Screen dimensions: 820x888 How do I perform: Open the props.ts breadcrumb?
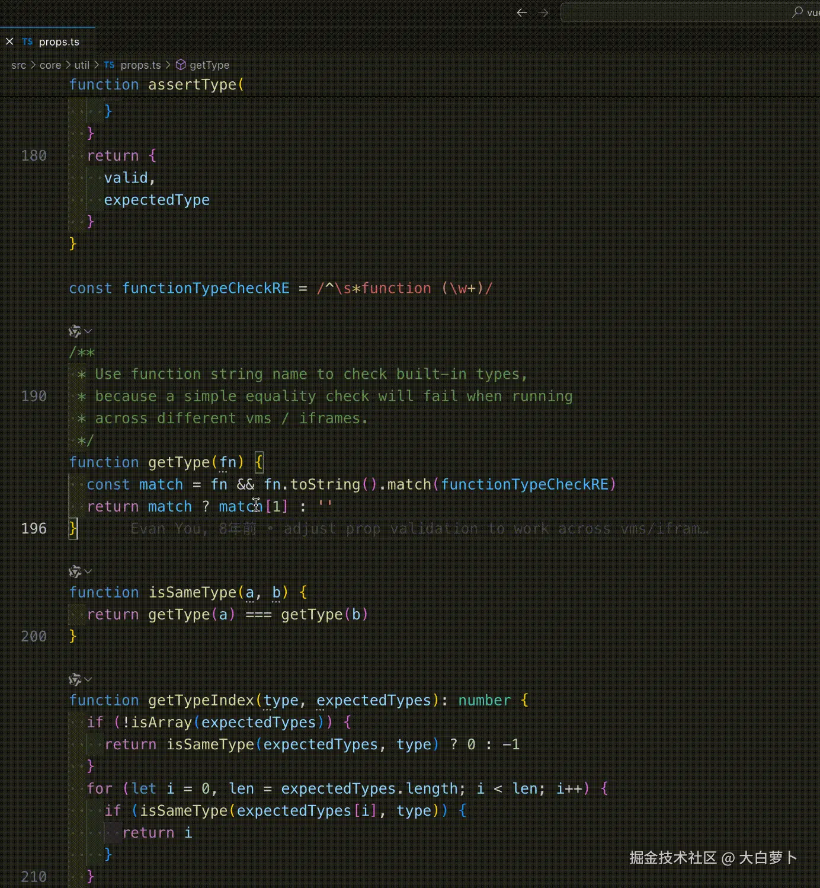tap(140, 65)
